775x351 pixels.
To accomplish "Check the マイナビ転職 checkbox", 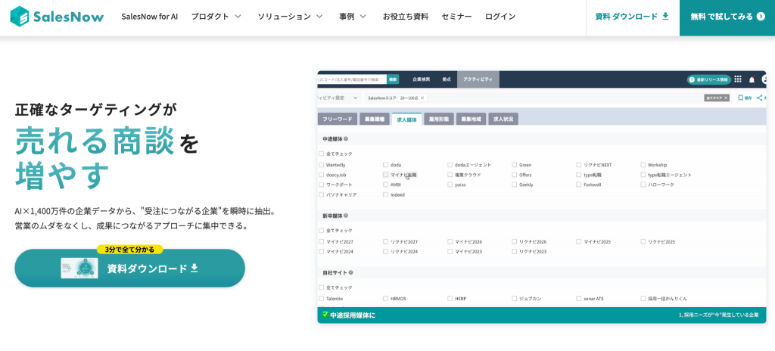I will pyautogui.click(x=385, y=175).
